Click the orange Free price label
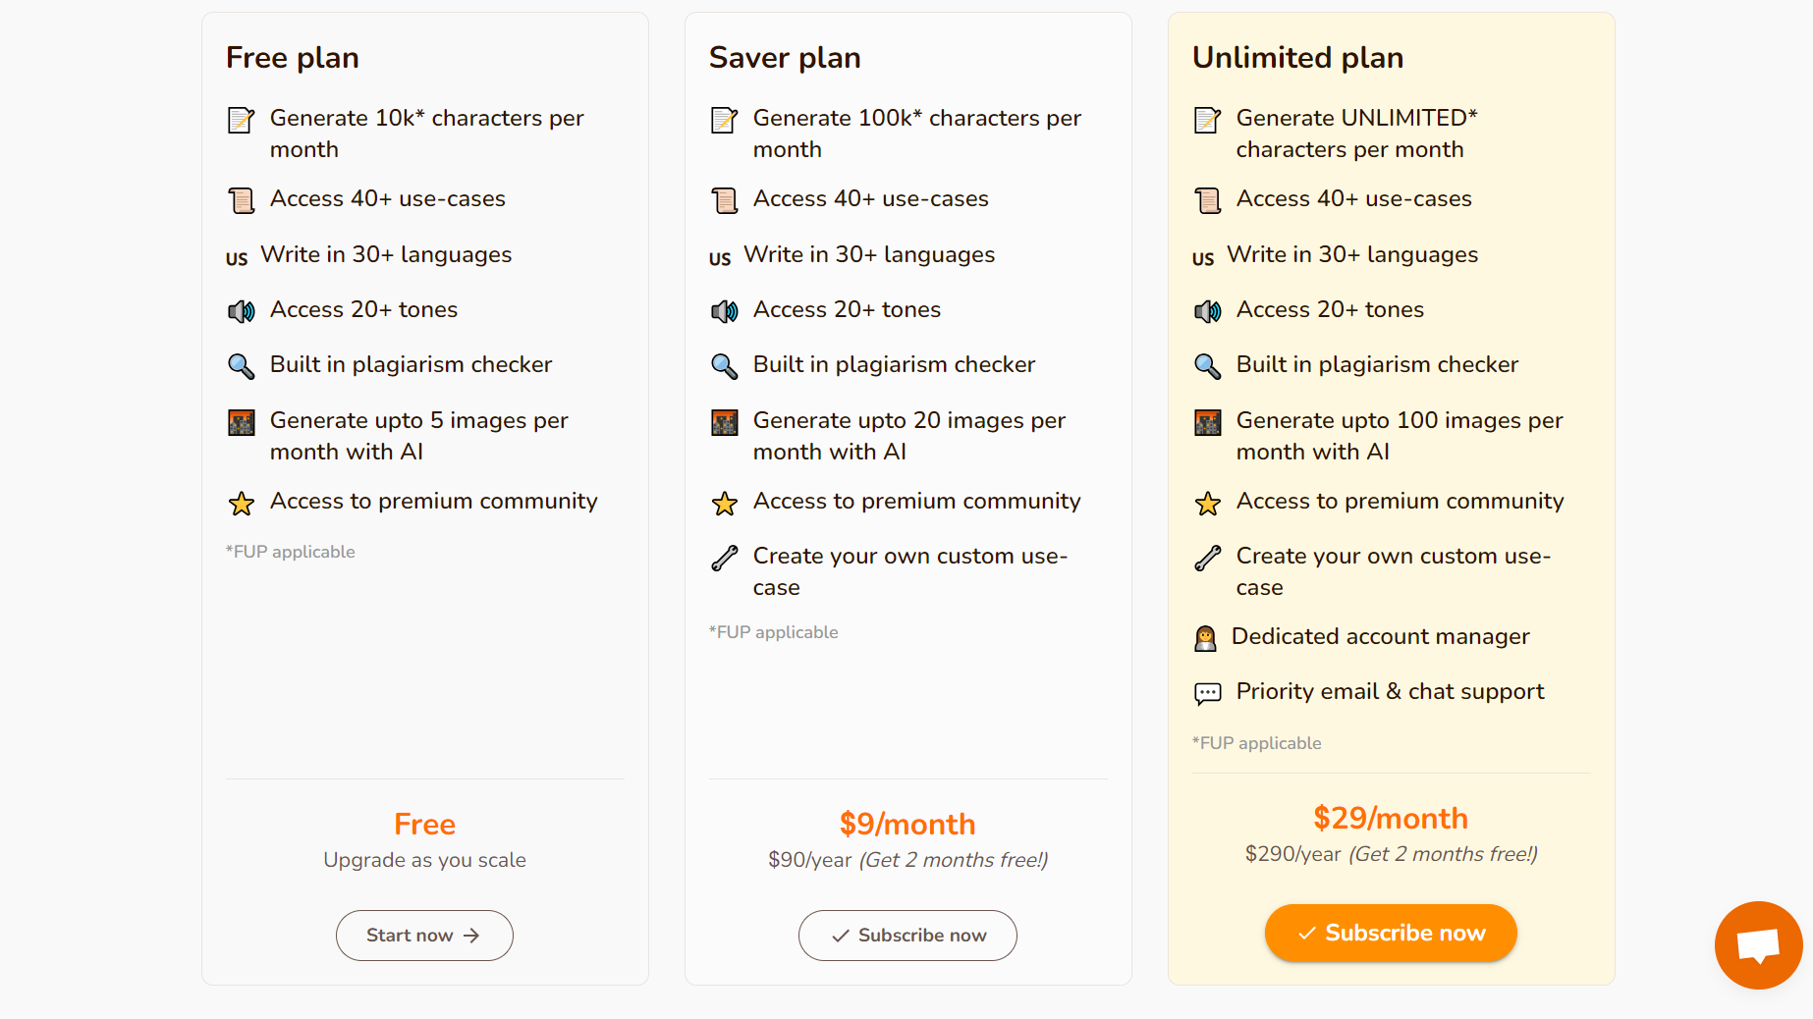Viewport: 1813px width, 1019px height. (424, 824)
